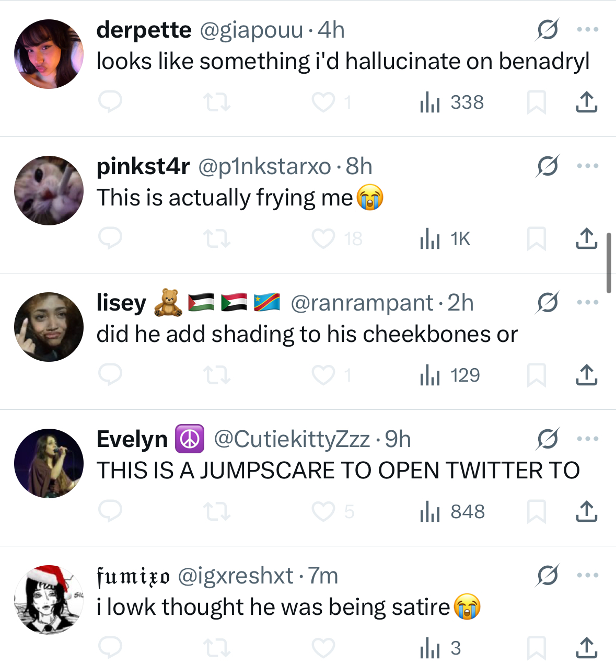The image size is (616, 664).
Task: Like lisey's cheekbones shading tweet
Action: [x=331, y=375]
